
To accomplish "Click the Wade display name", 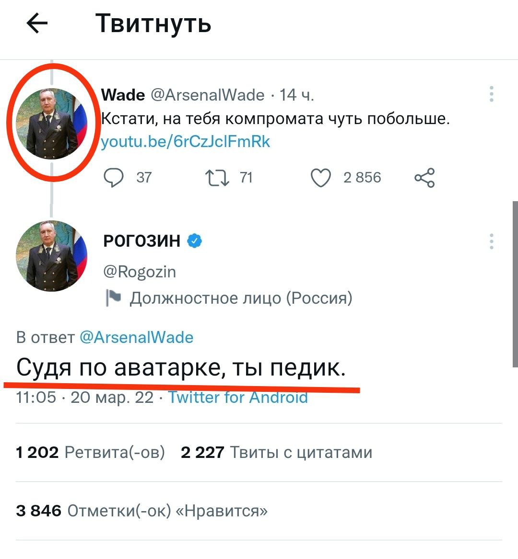I will (x=123, y=95).
